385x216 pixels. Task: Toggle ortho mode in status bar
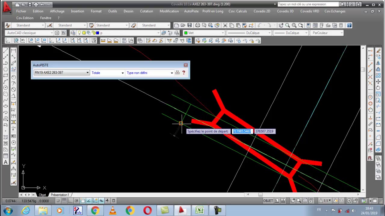pyautogui.click(x=70, y=201)
